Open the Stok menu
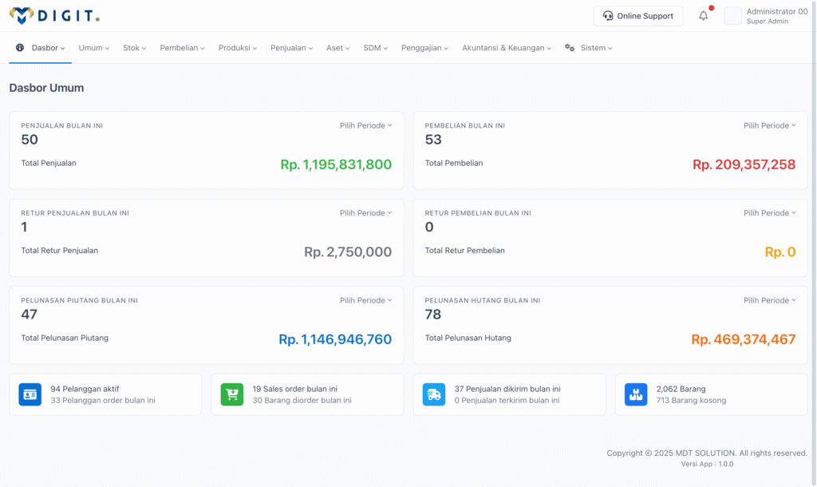 (x=134, y=48)
